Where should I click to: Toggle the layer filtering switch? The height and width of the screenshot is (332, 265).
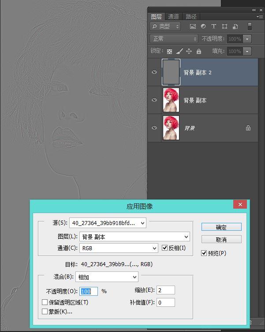pos(250,26)
